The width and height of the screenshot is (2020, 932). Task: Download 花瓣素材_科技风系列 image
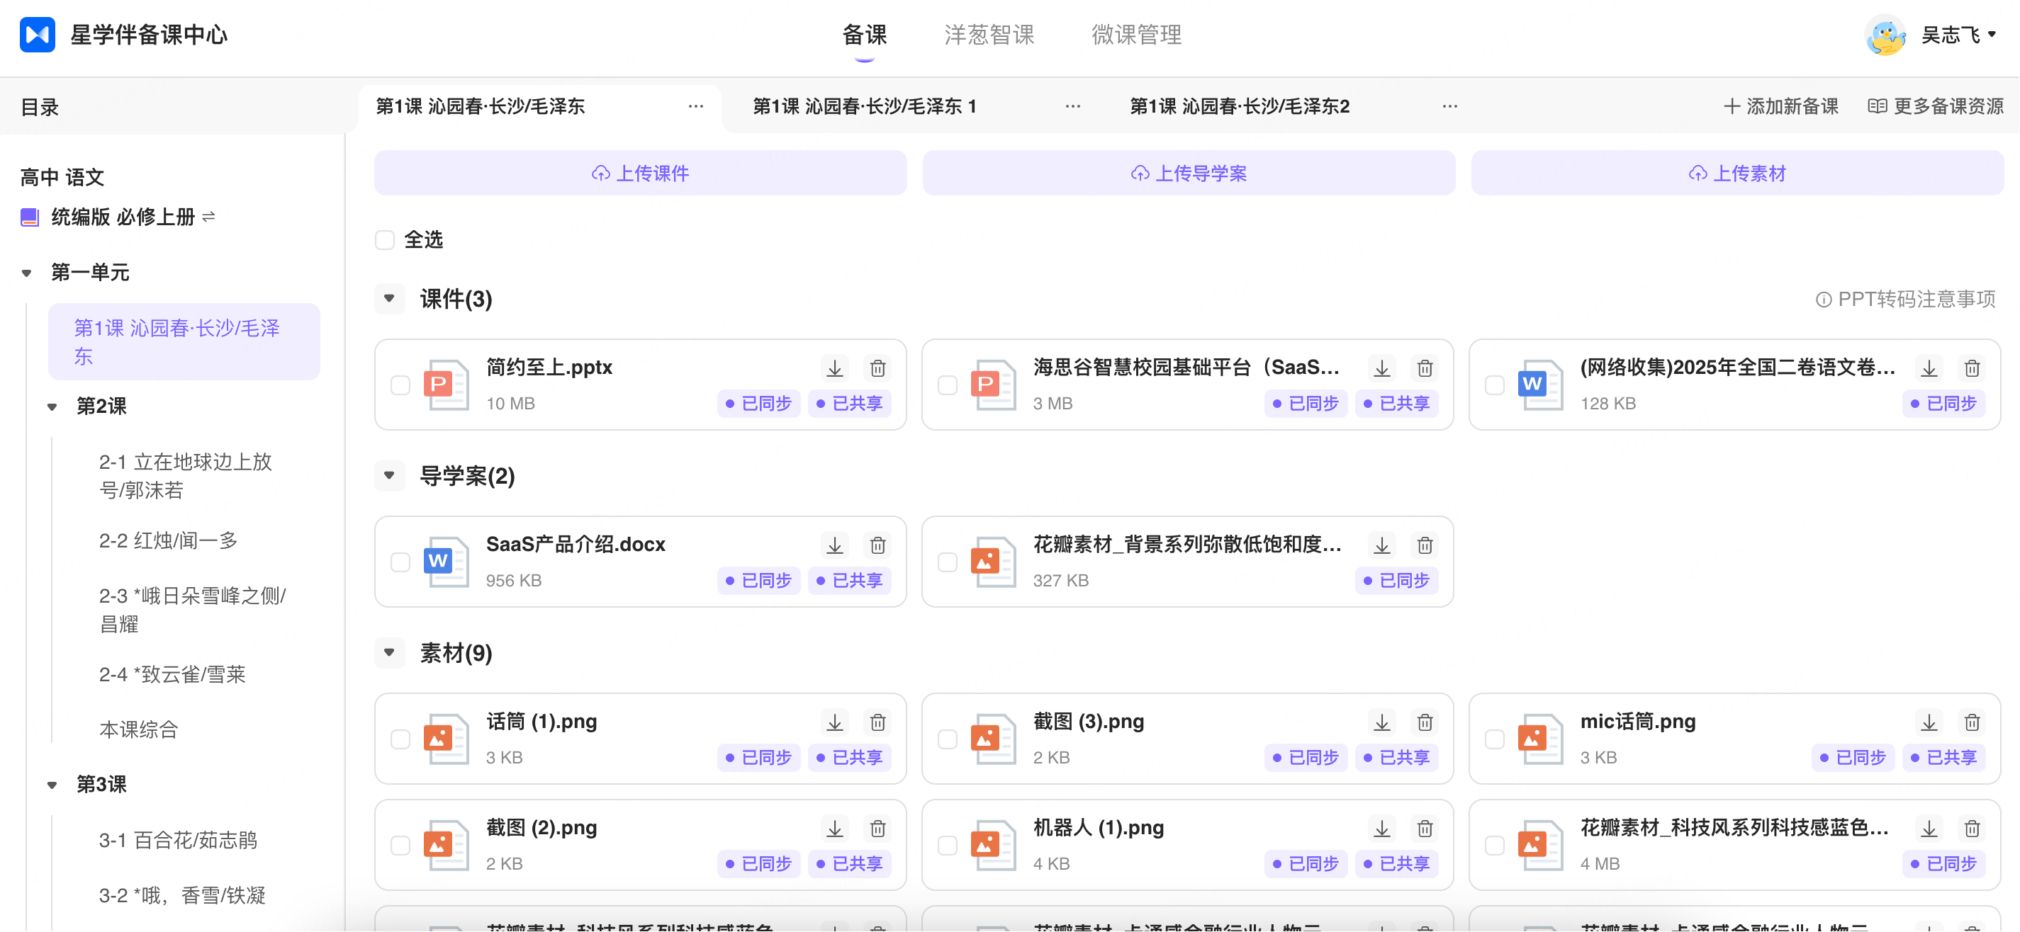click(x=1929, y=829)
